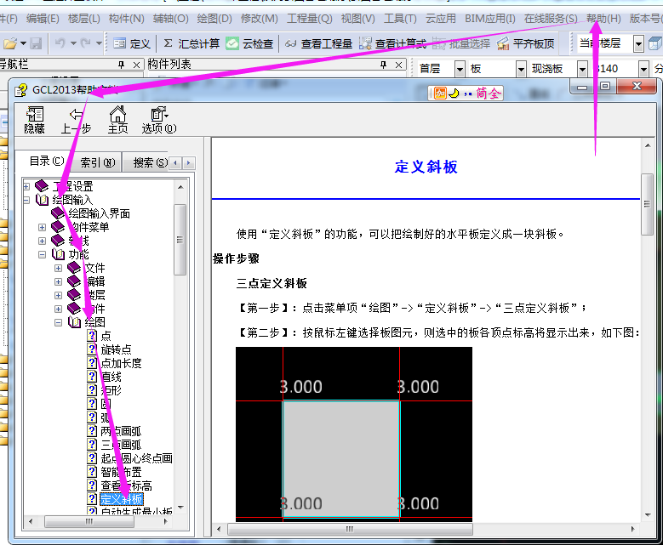Click the 隐藏 (Hide) button in help toolbar

(x=34, y=120)
